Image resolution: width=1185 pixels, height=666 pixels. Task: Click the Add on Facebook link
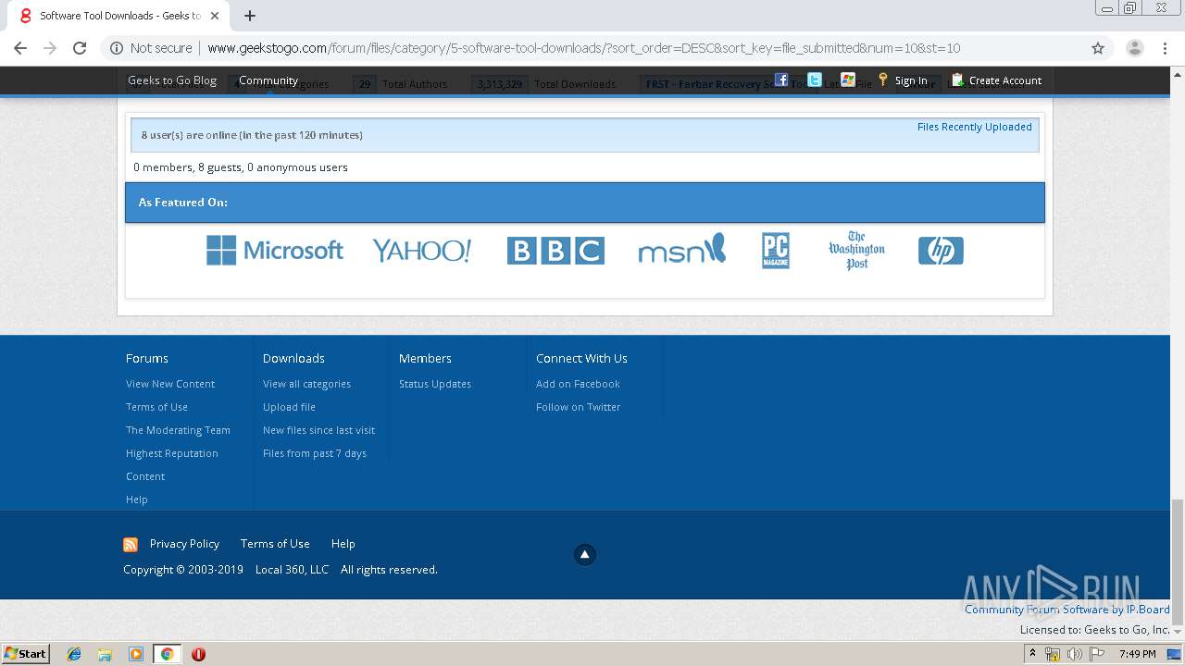[578, 384]
